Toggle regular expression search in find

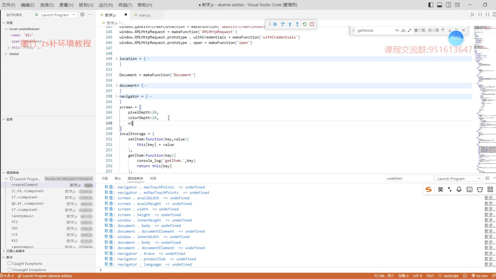point(409,30)
